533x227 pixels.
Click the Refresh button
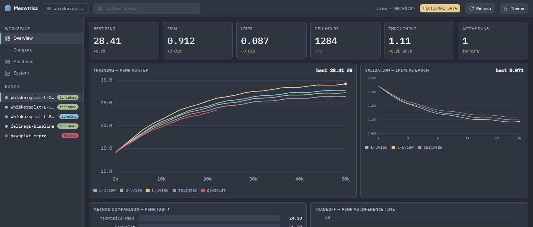coord(480,9)
